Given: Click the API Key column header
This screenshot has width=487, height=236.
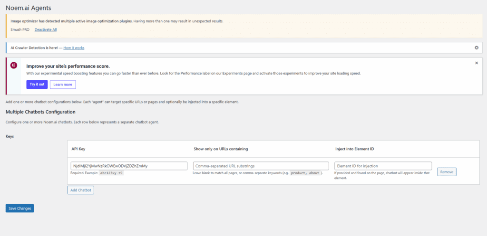Looking at the screenshot, I should coord(78,149).
